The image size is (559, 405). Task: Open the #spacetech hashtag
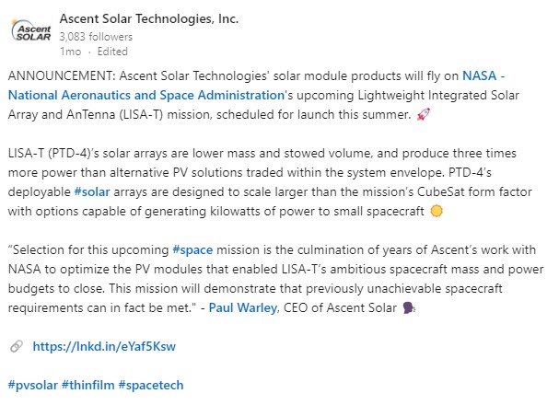tap(151, 385)
